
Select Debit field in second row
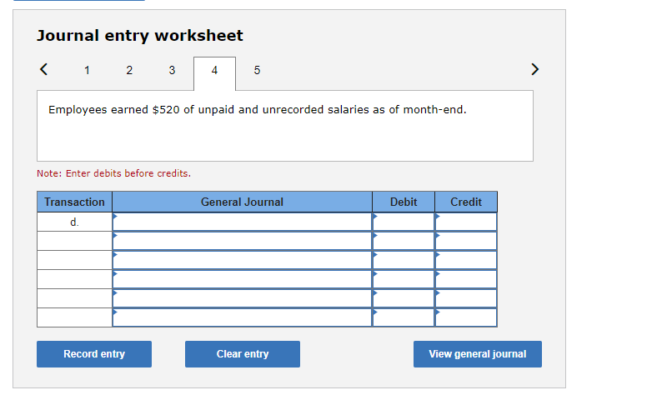[404, 241]
